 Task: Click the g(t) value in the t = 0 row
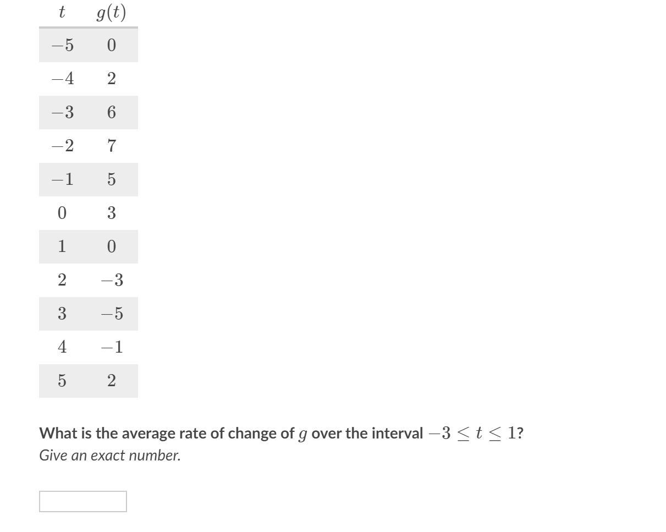coord(111,213)
